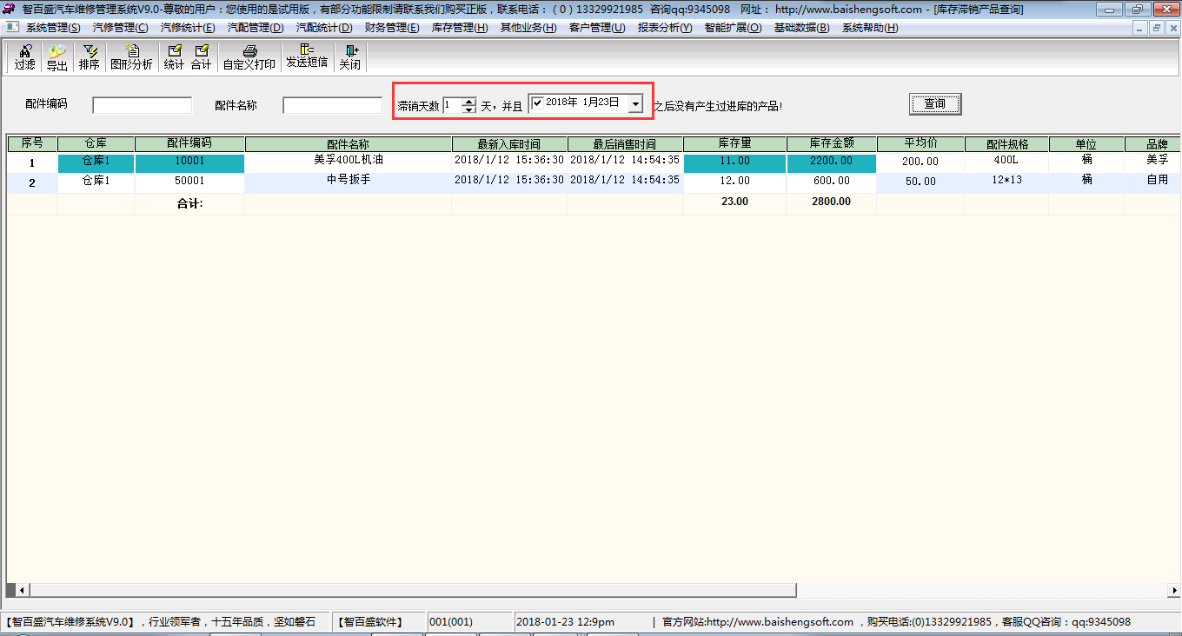
Task: Click the 关闭 (Close) toolbar icon
Action: coord(350,57)
